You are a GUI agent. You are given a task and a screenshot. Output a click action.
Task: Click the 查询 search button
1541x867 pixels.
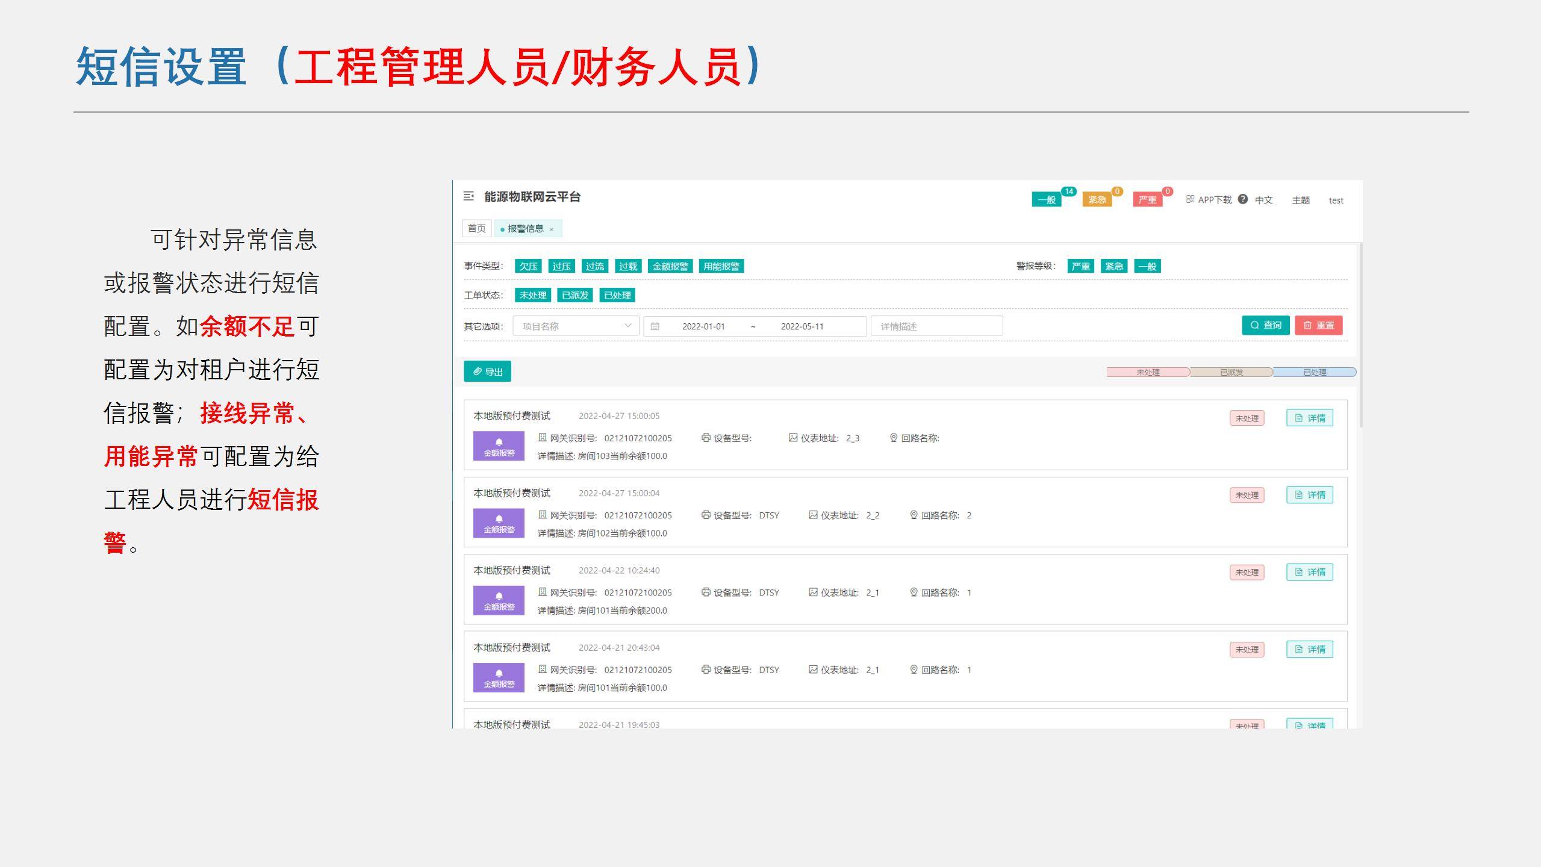1265,325
